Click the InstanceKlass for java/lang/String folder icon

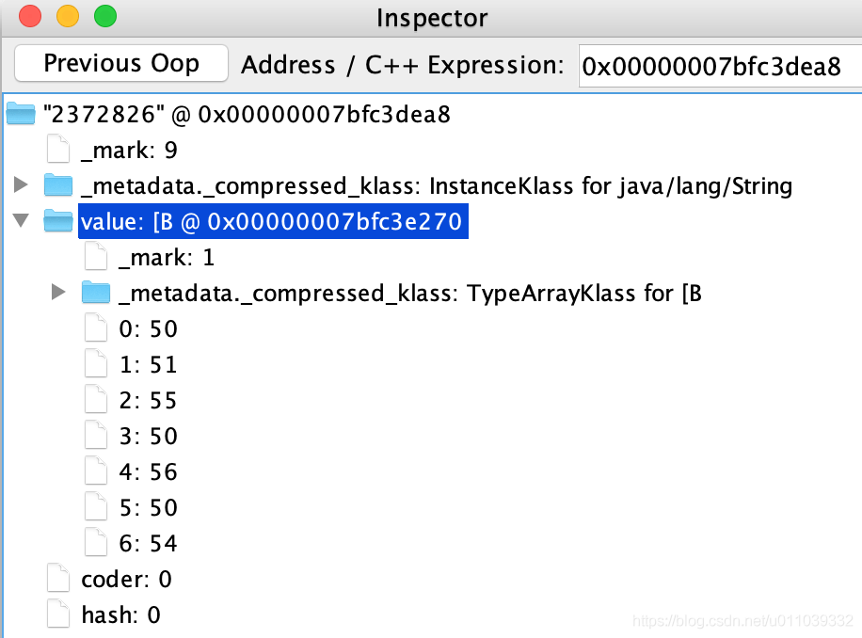pos(58,185)
